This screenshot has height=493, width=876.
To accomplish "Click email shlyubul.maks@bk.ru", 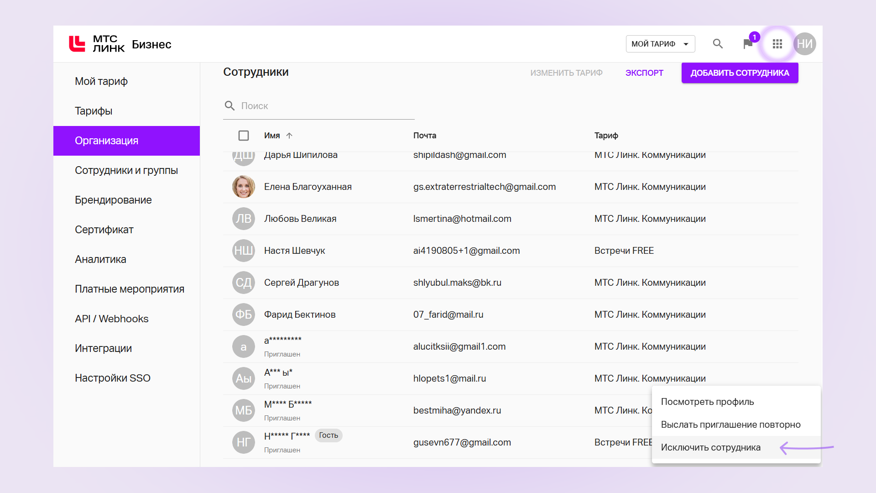I will coord(457,283).
